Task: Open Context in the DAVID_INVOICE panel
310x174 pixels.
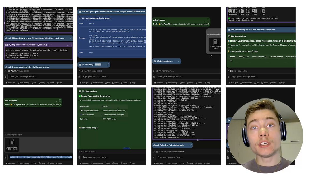Action: point(199,83)
